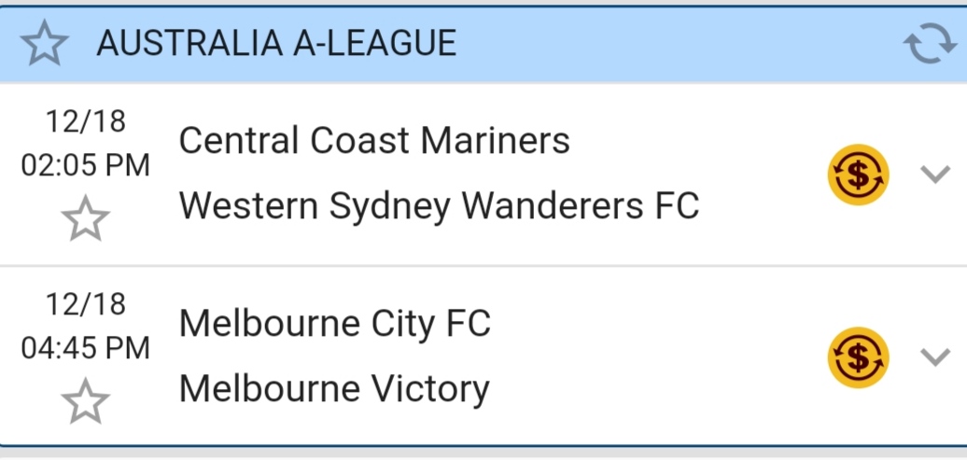Expand the Melbourne City vs Victory markets
The width and height of the screenshot is (967, 460).
(934, 356)
